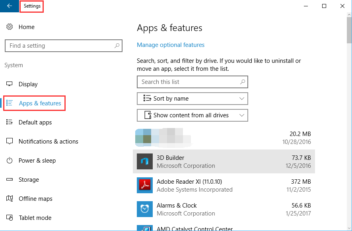Select the AMD Catalyst Control Center entry
The width and height of the screenshot is (352, 231).
194,229
